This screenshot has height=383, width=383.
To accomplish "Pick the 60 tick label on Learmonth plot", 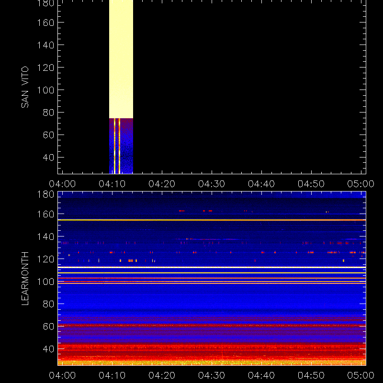I will [49, 327].
